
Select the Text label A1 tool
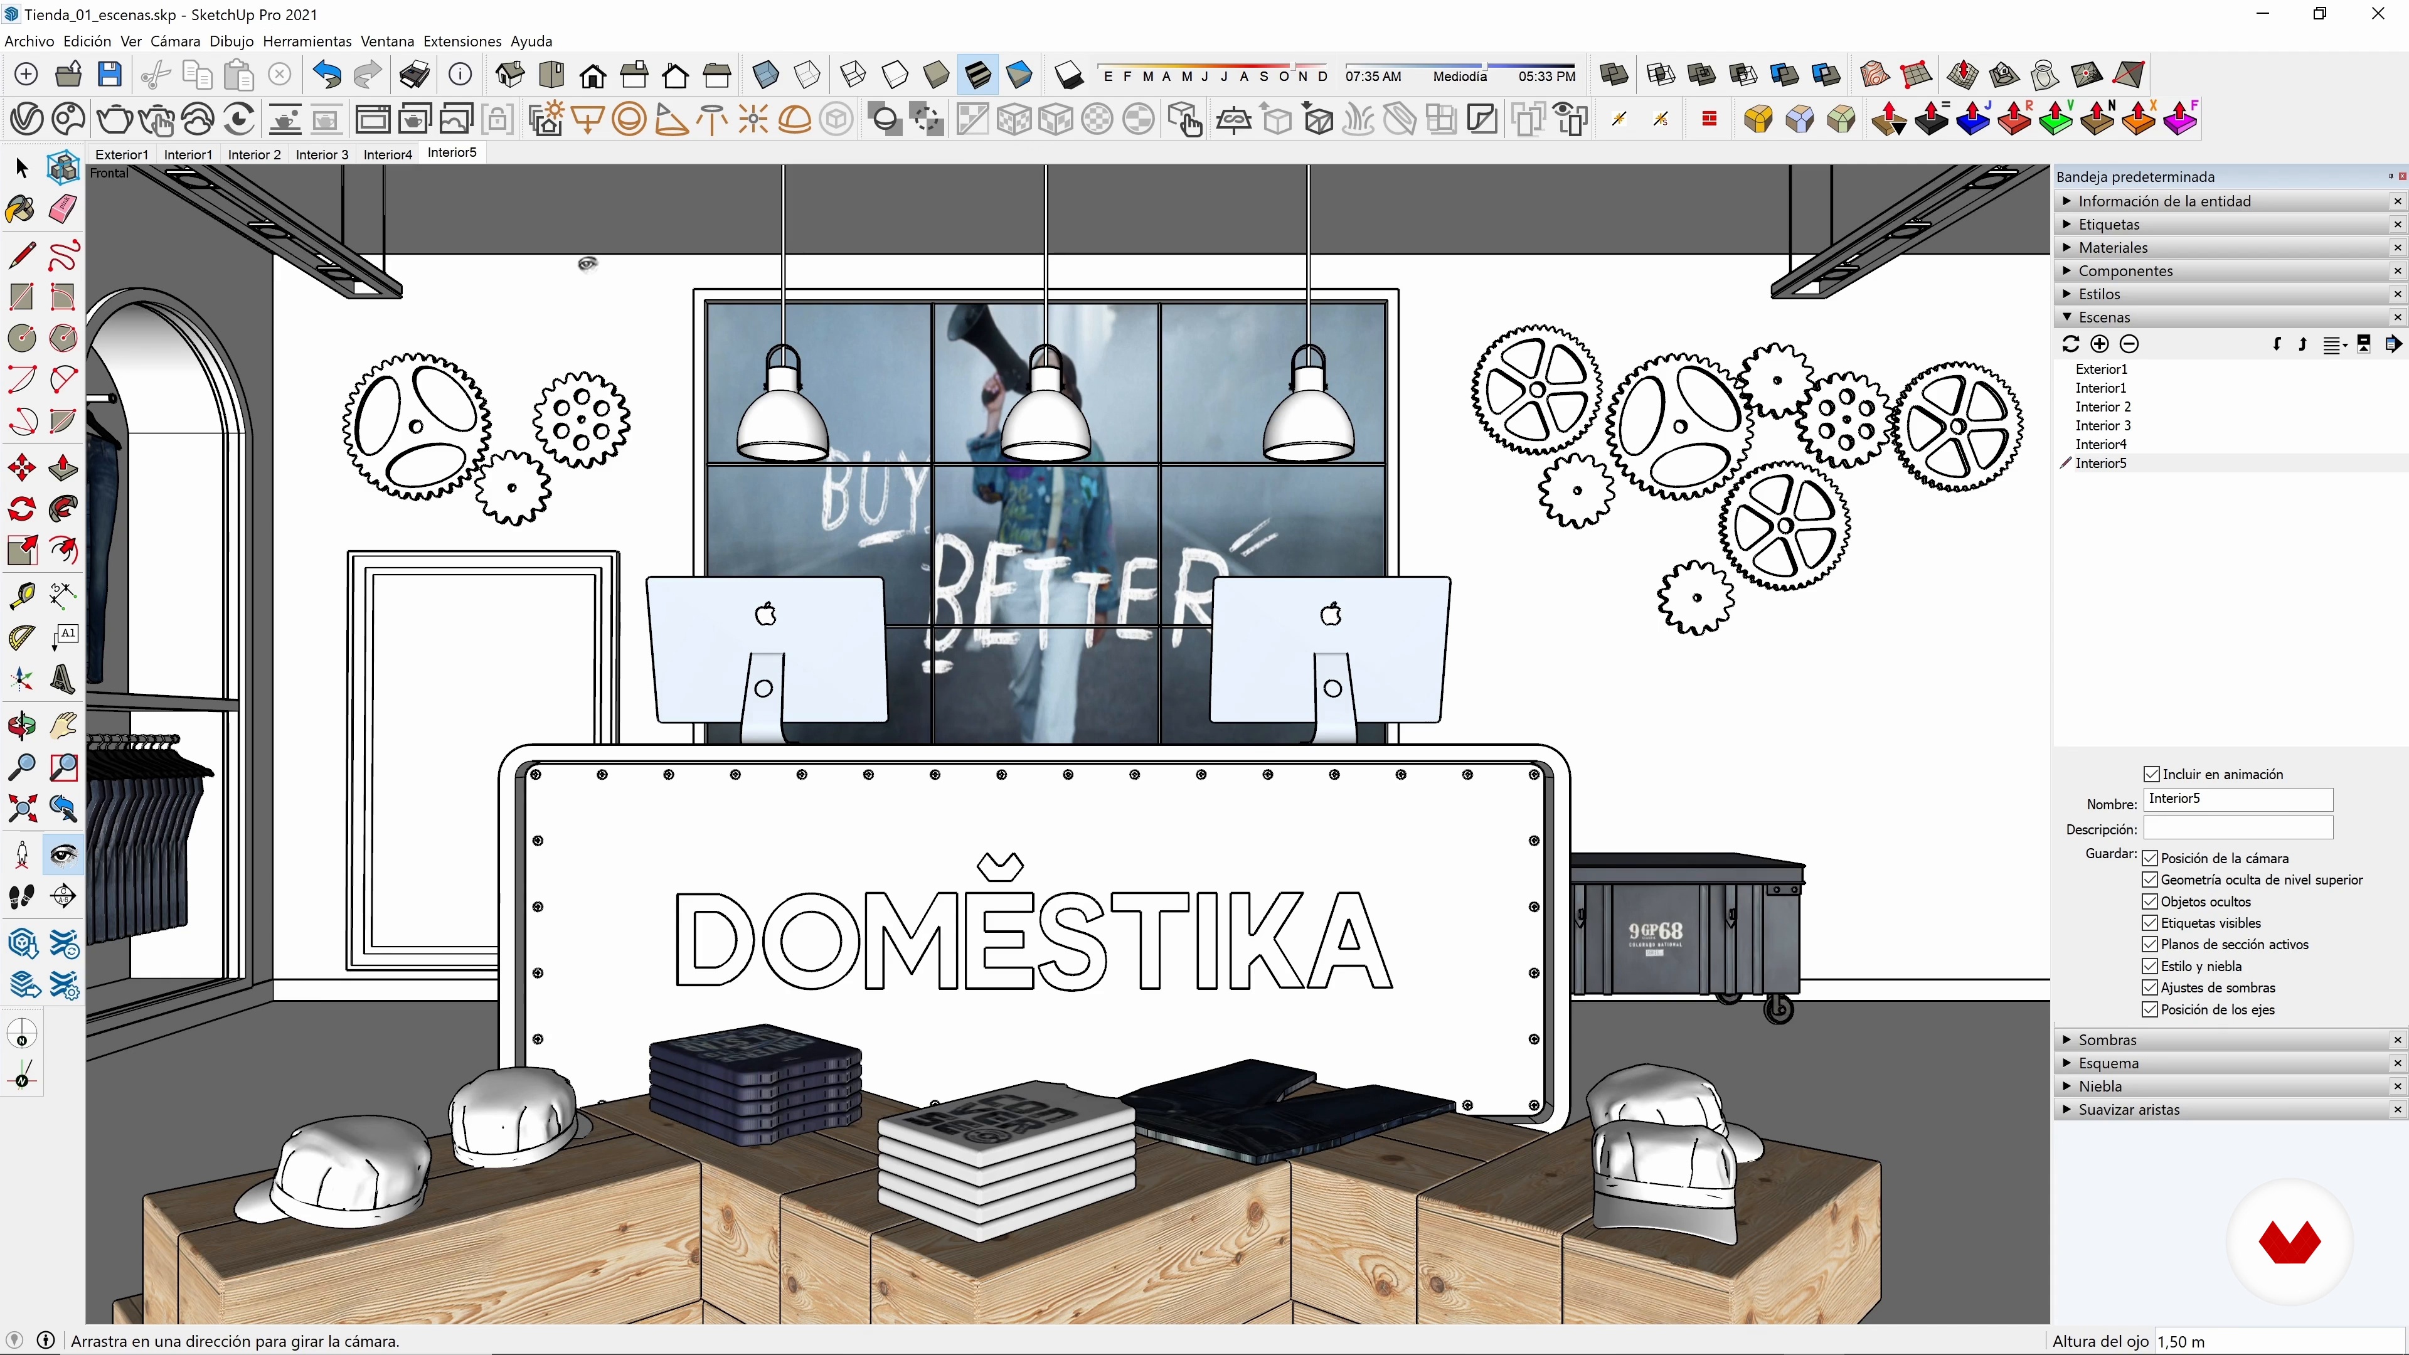tap(63, 637)
